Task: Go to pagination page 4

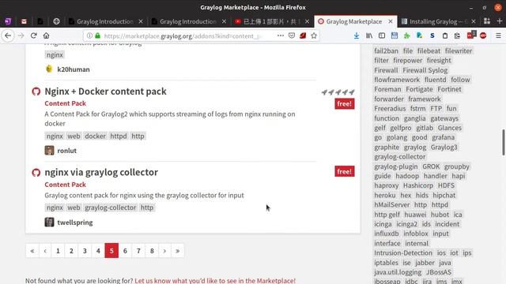Action: (98, 251)
